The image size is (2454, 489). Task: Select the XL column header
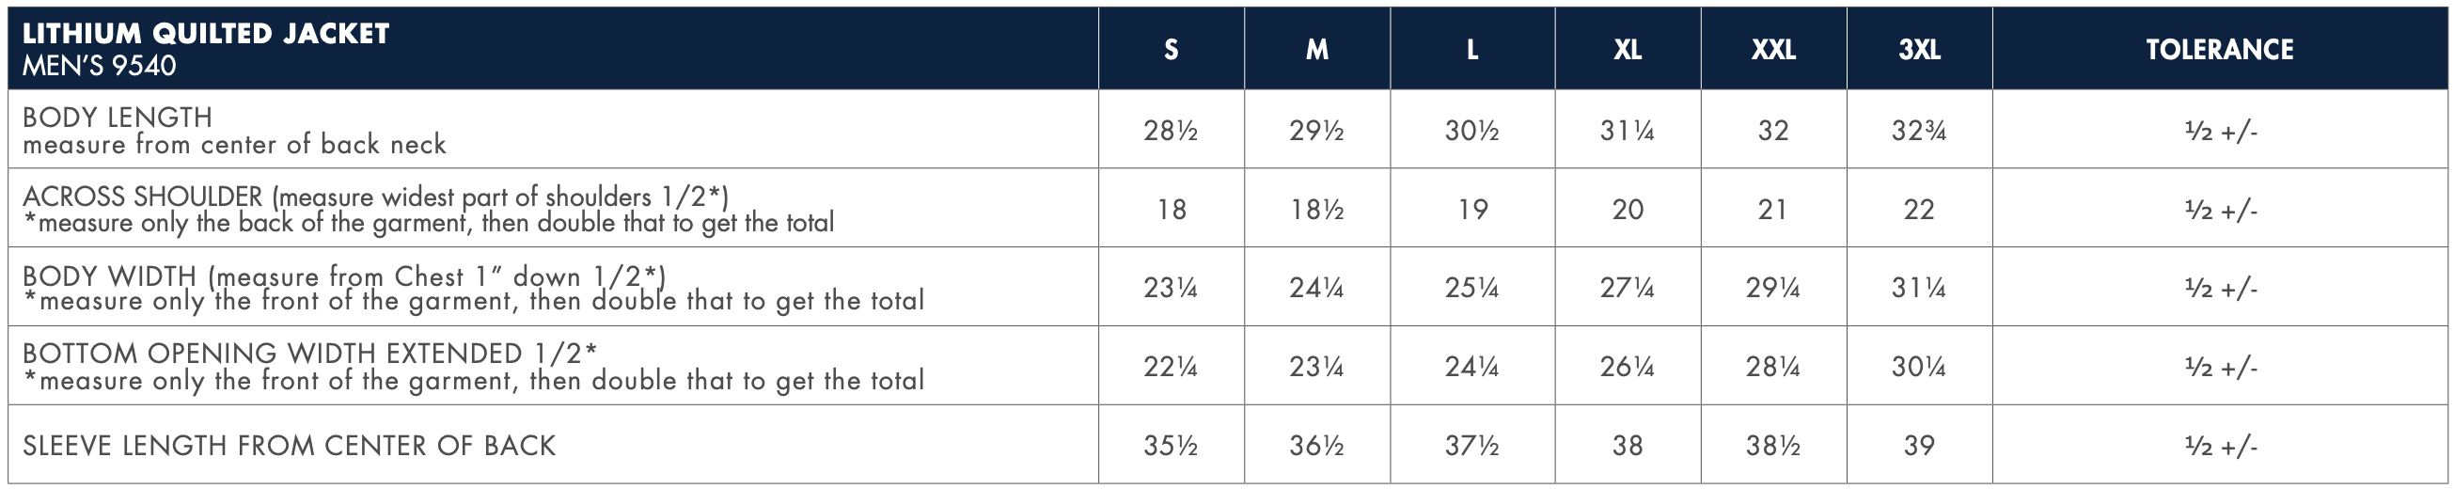(1628, 50)
